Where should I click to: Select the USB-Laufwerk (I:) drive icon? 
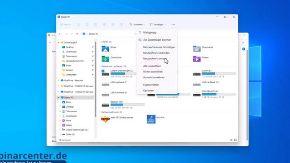(x=106, y=95)
